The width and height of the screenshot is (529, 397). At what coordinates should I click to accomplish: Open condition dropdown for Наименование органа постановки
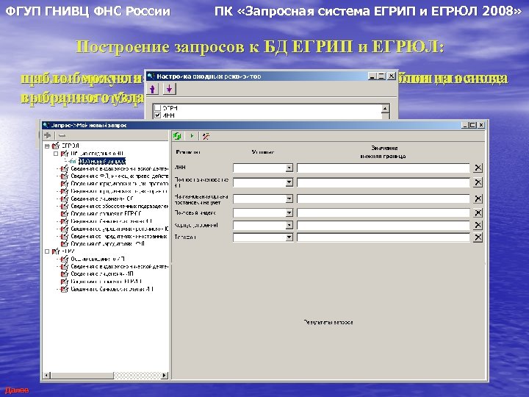289,198
